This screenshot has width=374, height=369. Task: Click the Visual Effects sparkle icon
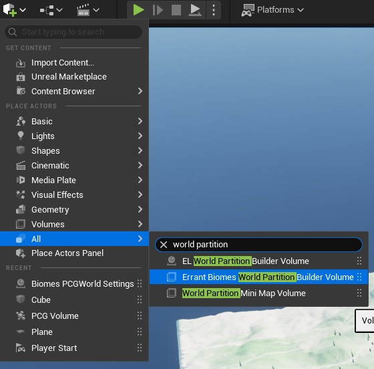point(21,195)
